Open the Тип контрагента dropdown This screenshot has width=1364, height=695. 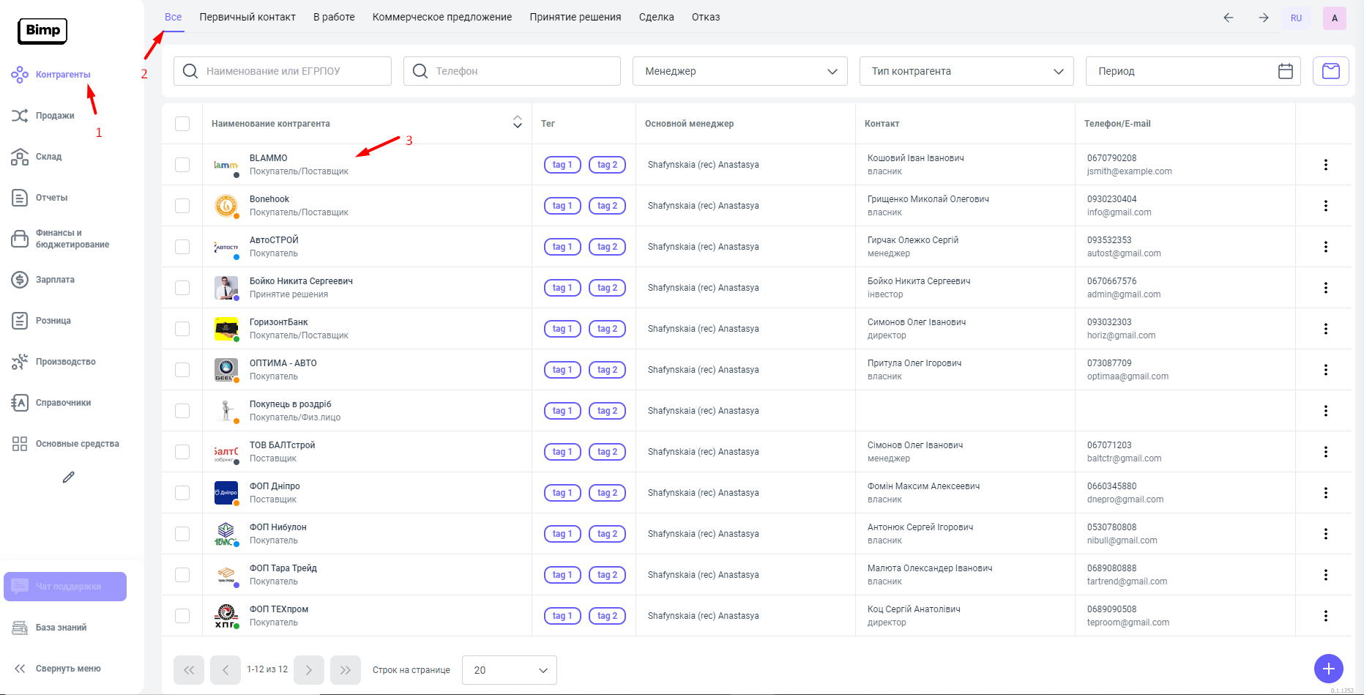click(966, 71)
